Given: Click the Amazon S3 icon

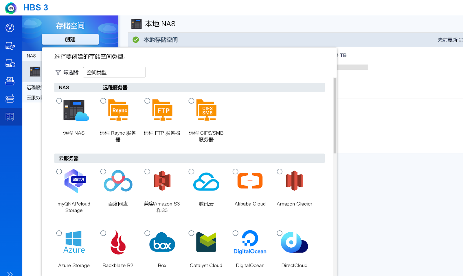Looking at the screenshot, I should tap(162, 181).
